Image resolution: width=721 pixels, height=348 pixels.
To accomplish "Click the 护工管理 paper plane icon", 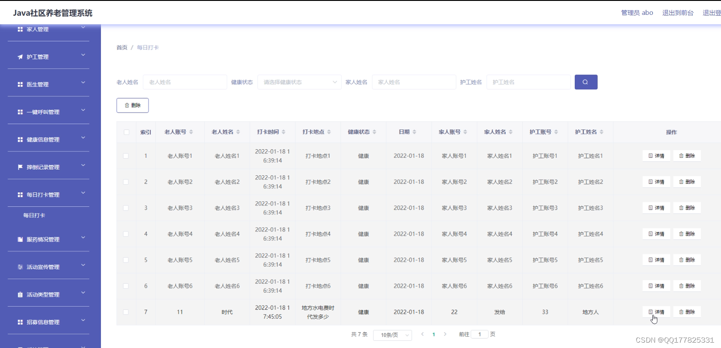I will 20,57.
